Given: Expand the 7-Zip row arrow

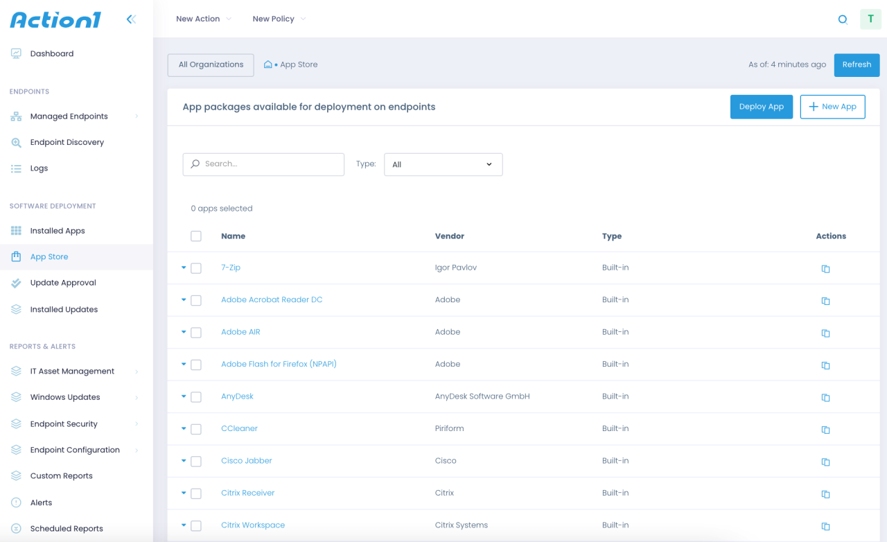Looking at the screenshot, I should [x=184, y=268].
